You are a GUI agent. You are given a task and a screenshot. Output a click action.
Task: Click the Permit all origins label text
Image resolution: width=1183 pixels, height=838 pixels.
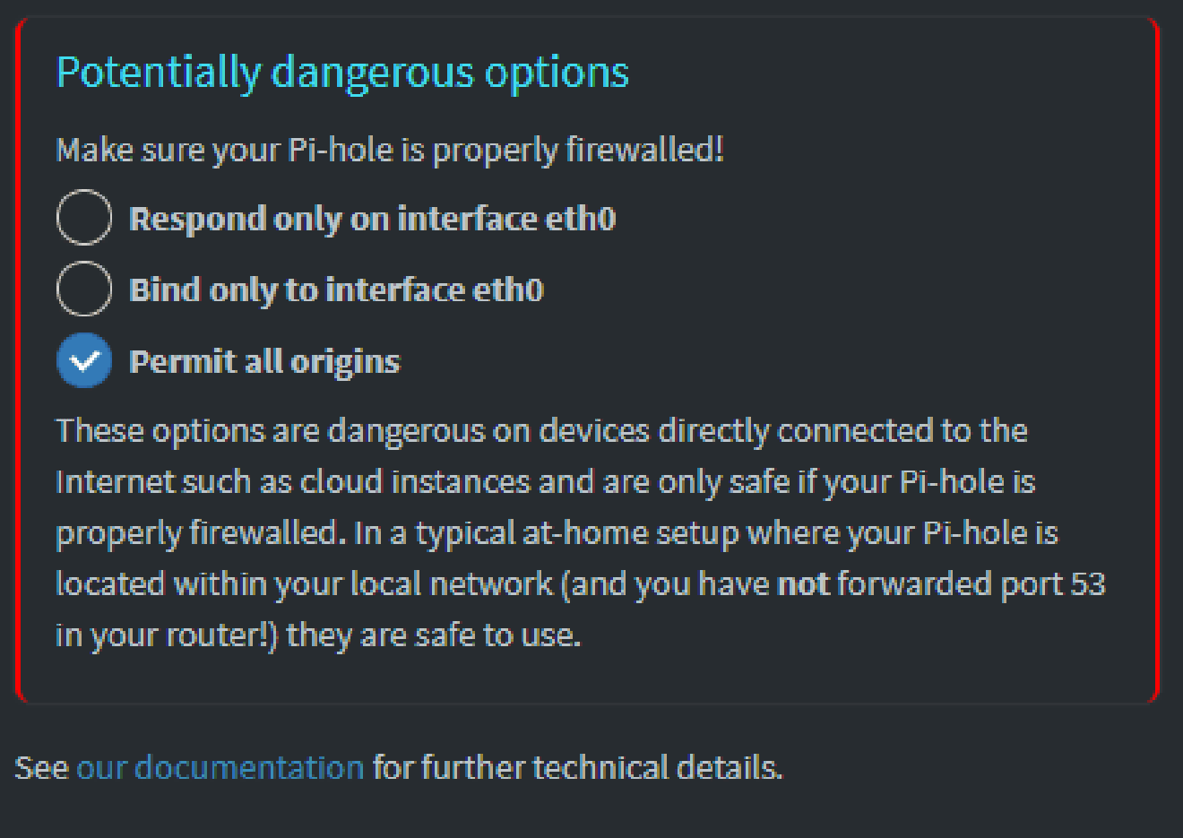[264, 360]
